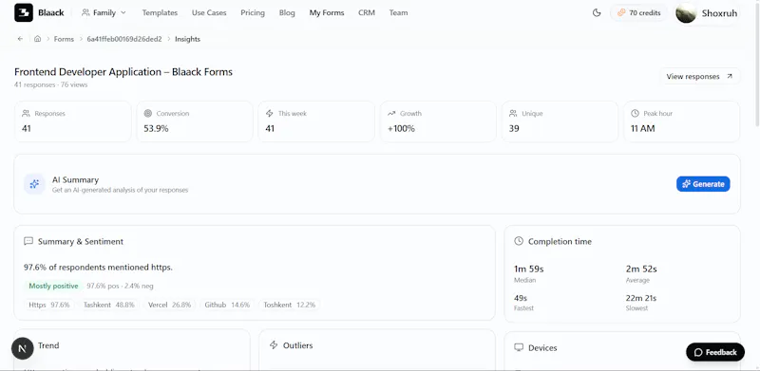Open the Blog menu item
The width and height of the screenshot is (760, 371).
point(287,13)
